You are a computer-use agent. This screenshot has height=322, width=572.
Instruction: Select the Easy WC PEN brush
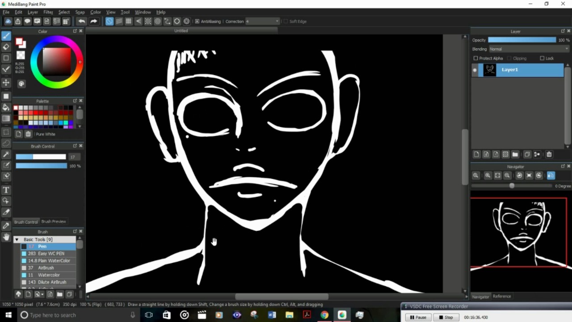point(49,254)
